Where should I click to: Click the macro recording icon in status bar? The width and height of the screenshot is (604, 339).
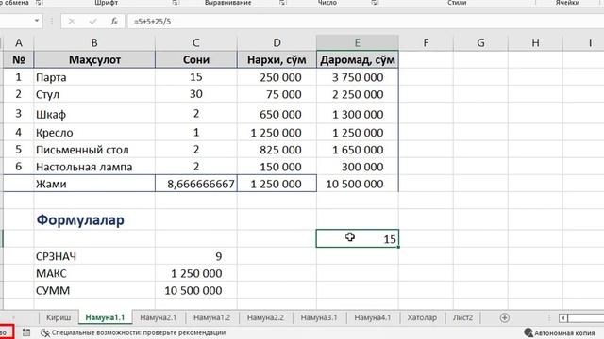[26, 332]
